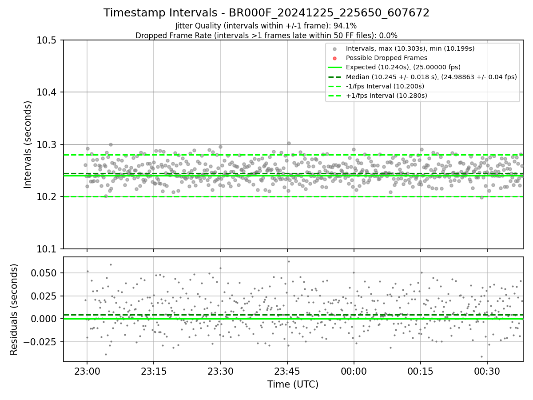533x400 pixels.
Task: Click the Jitter Quality 94.1% subtitle
Action: pos(266,26)
